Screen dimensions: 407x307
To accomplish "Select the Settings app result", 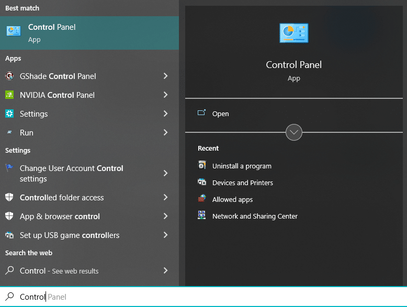I will [x=89, y=113].
